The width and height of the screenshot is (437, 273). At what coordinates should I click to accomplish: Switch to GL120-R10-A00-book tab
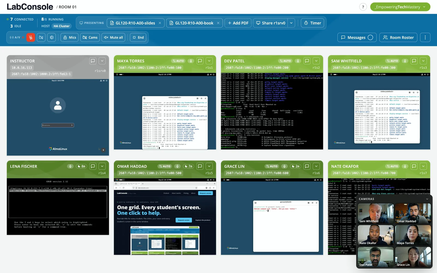pos(191,23)
